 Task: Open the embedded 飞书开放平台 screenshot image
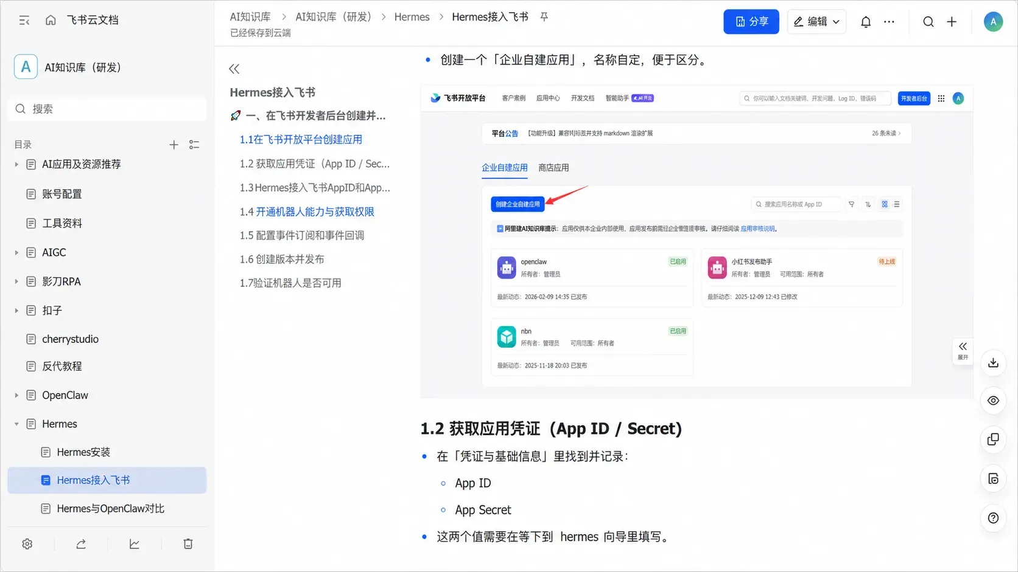click(697, 241)
